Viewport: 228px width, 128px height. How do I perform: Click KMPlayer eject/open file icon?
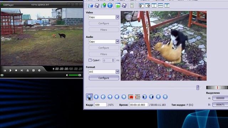pyautogui.click(x=28, y=70)
